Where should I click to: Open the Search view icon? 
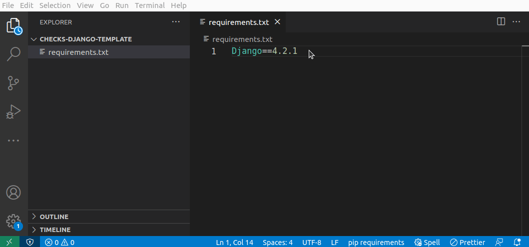pyautogui.click(x=13, y=54)
